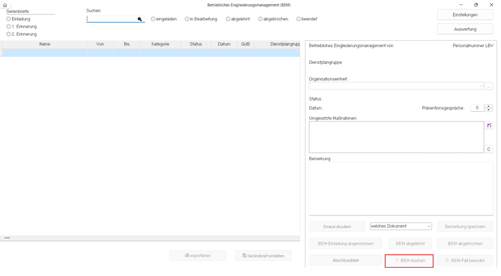Open the Organisationseinheit dropdown
The width and height of the screenshot is (501, 276).
[481, 86]
